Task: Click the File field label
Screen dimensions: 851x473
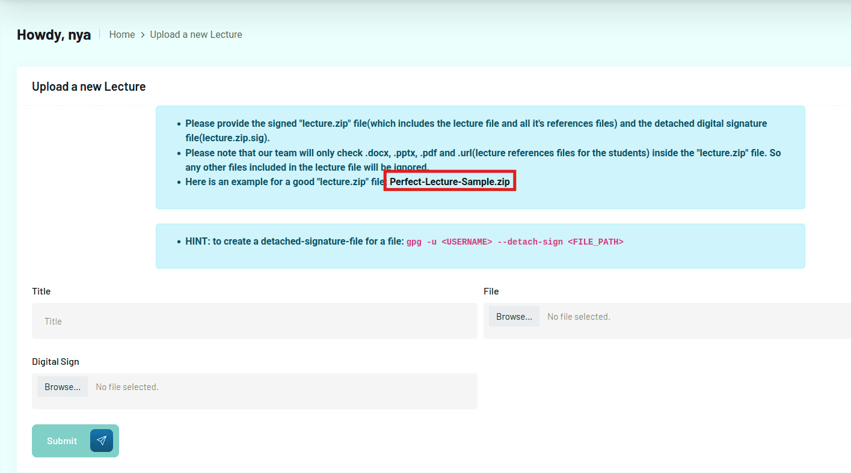Action: pos(491,291)
